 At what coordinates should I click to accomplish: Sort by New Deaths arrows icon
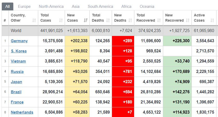click(130, 21)
